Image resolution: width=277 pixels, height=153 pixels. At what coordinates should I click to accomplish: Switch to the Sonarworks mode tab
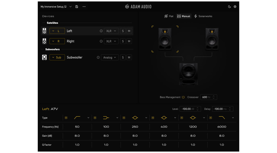tap(203, 16)
